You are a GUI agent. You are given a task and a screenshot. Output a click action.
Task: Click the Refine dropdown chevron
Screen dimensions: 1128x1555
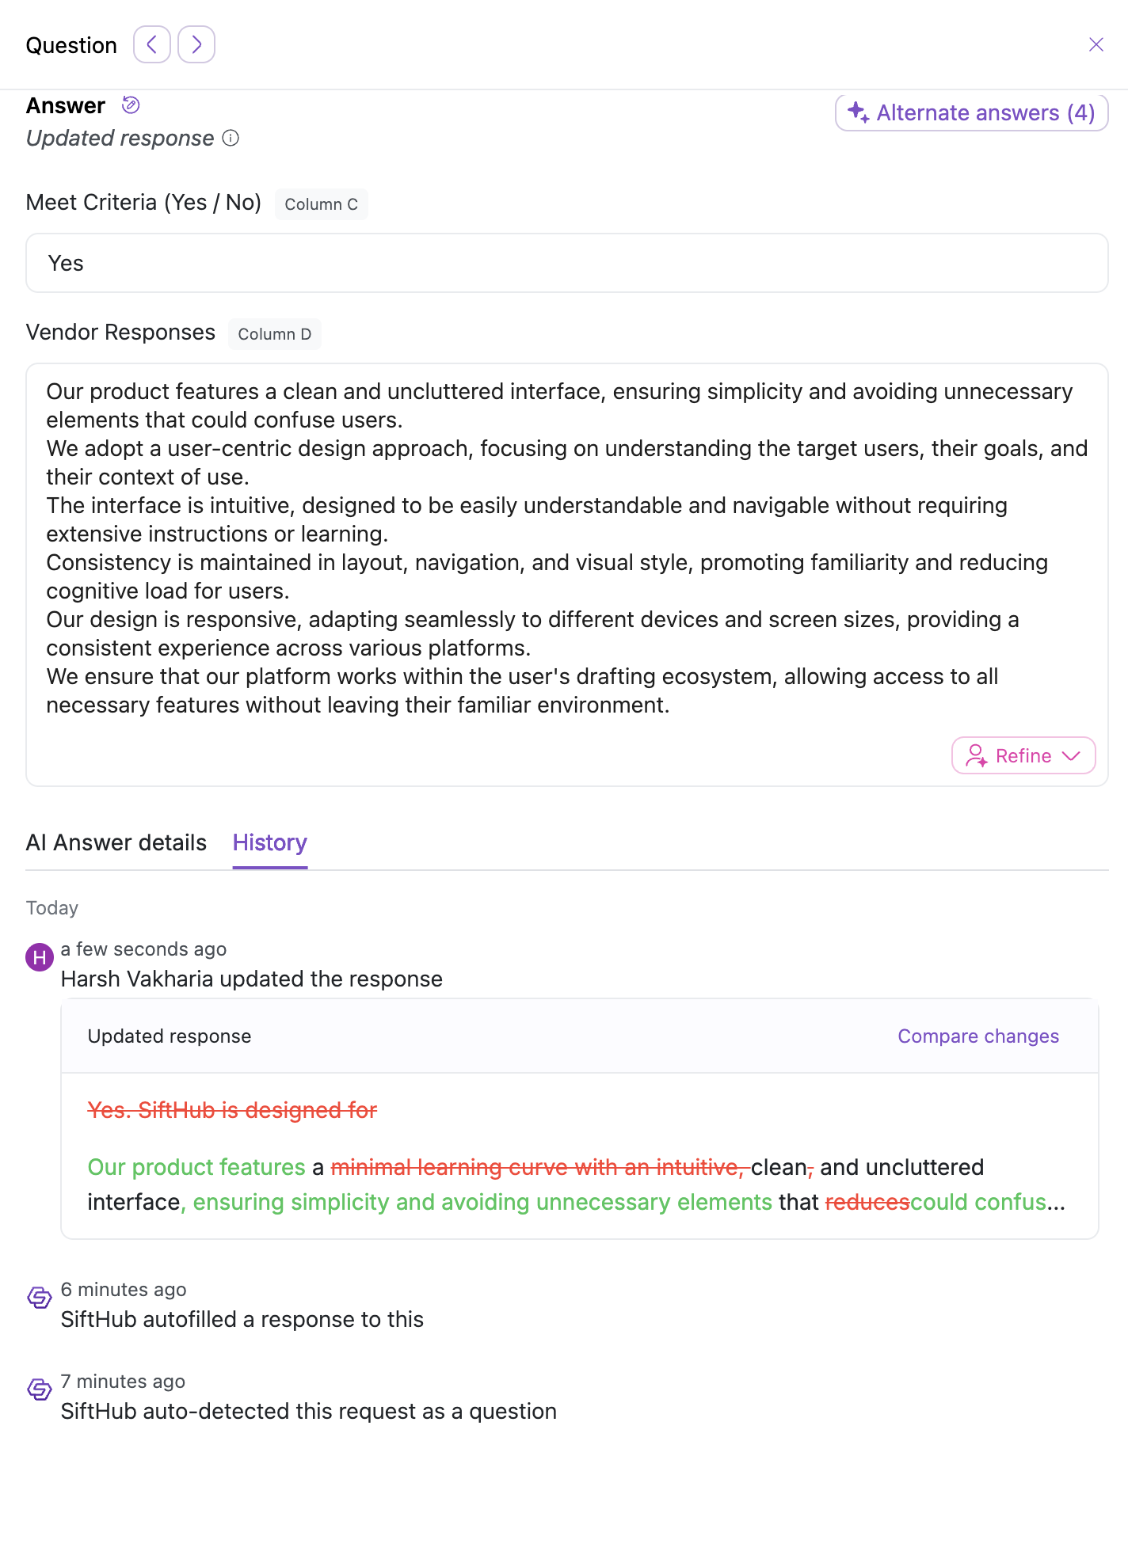tap(1071, 756)
